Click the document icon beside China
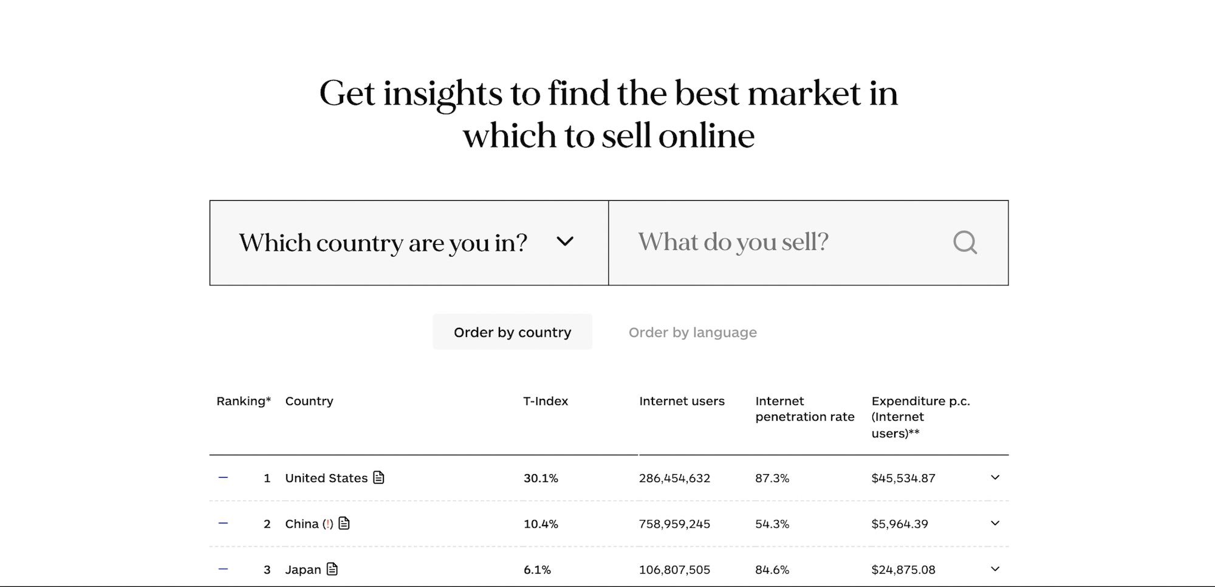 pos(344,523)
